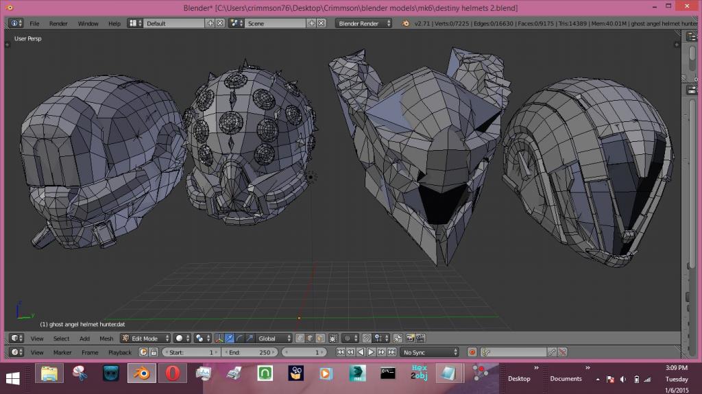Viewport: 702px width, 394px height.
Task: Open the Timeline editor type selector
Action: (x=16, y=352)
